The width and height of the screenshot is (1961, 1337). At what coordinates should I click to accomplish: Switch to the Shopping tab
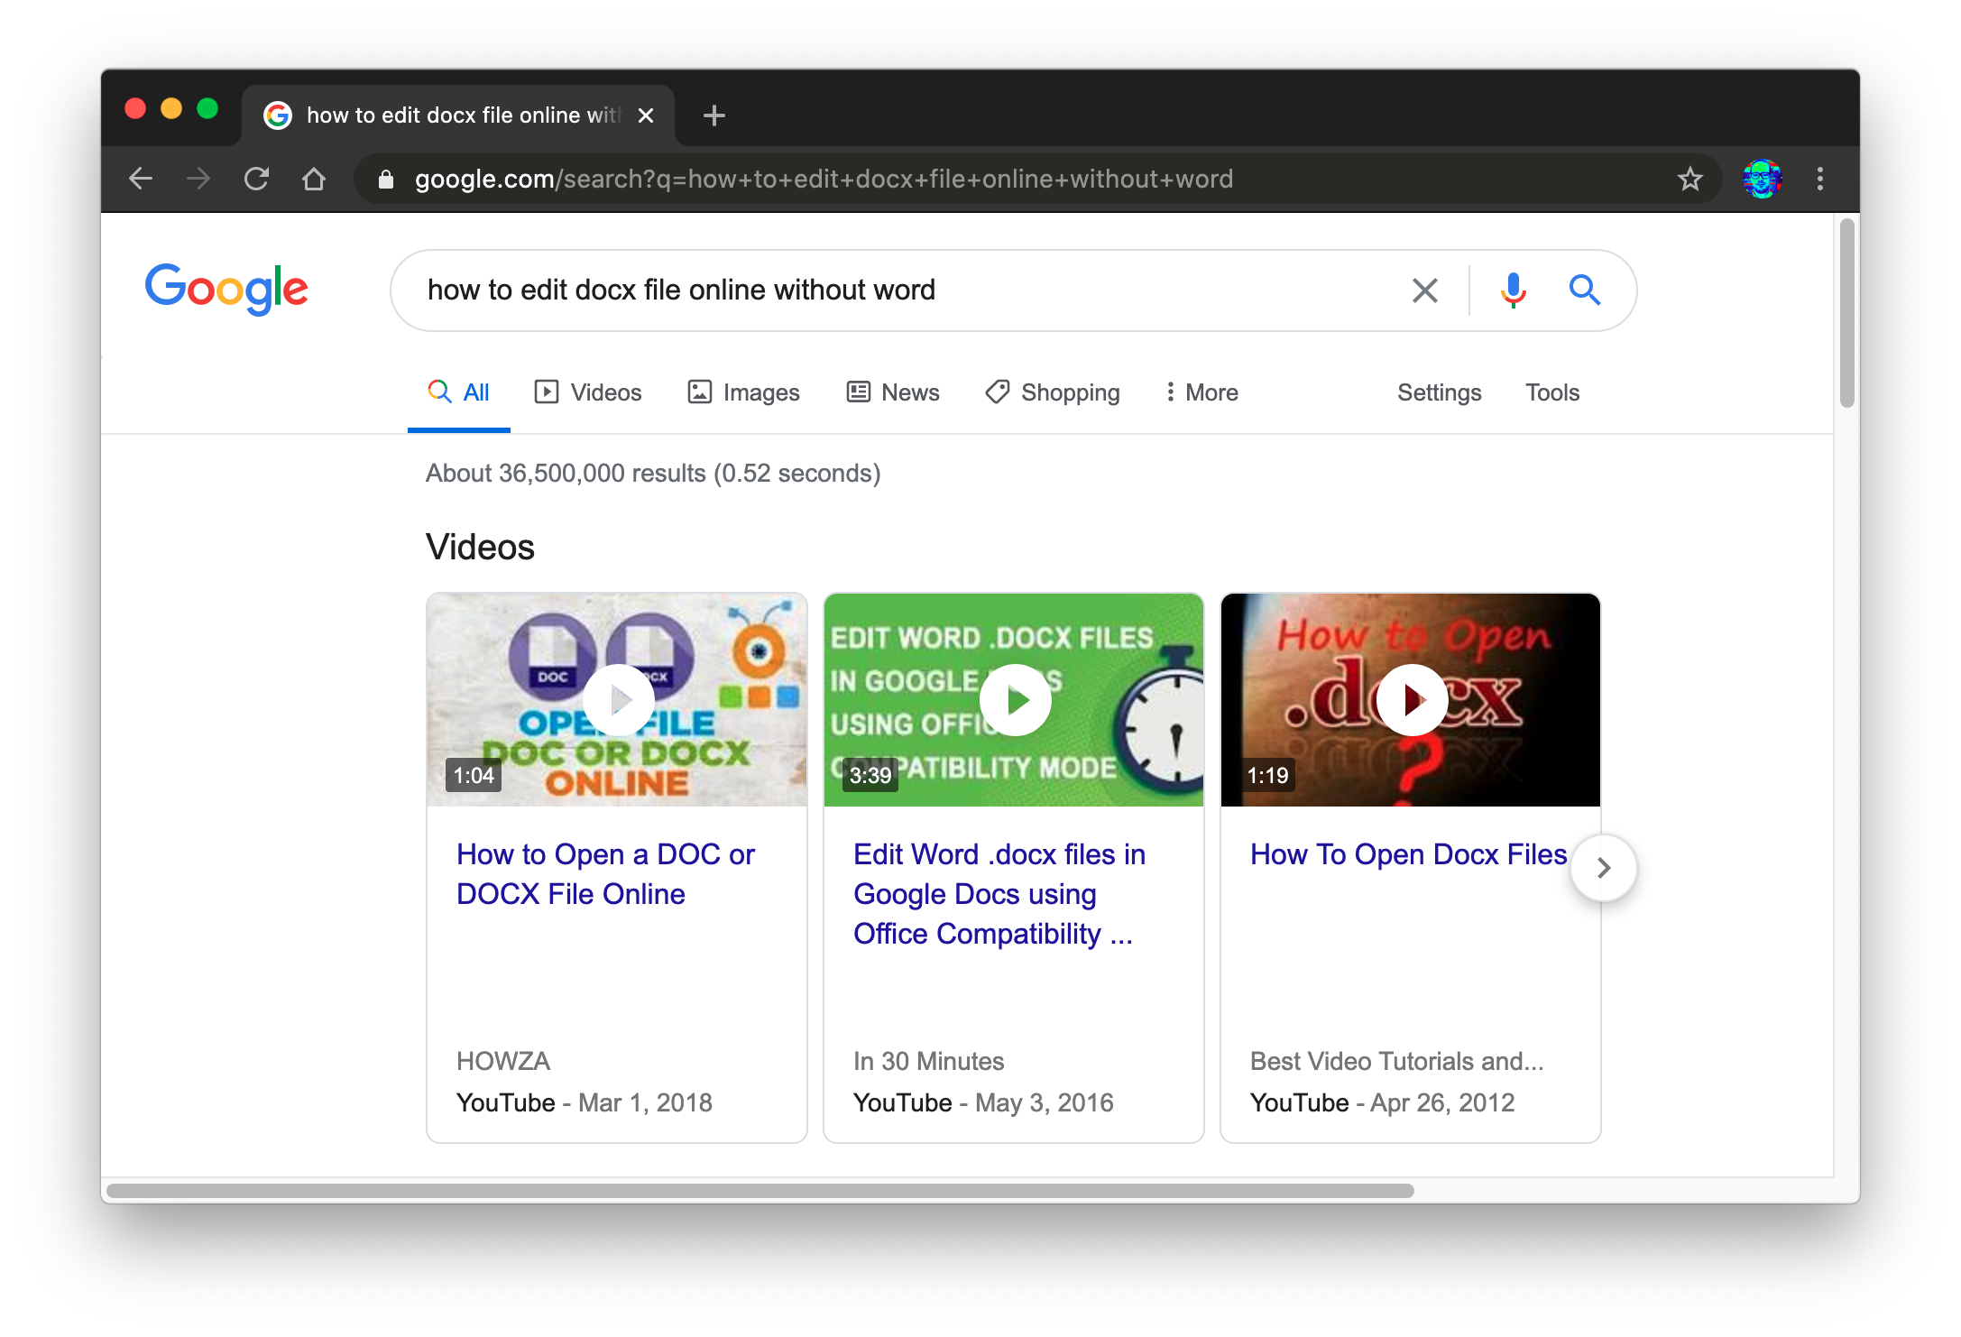[x=1052, y=392]
